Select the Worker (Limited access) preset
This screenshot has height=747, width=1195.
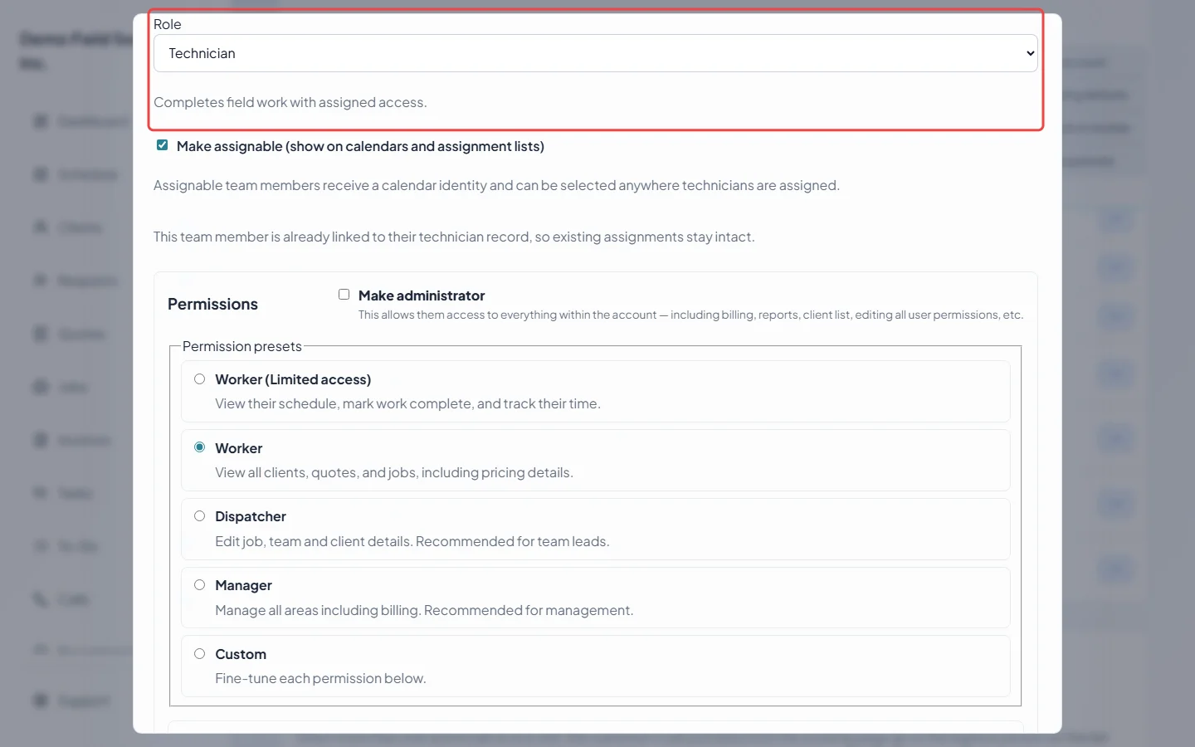point(199,379)
